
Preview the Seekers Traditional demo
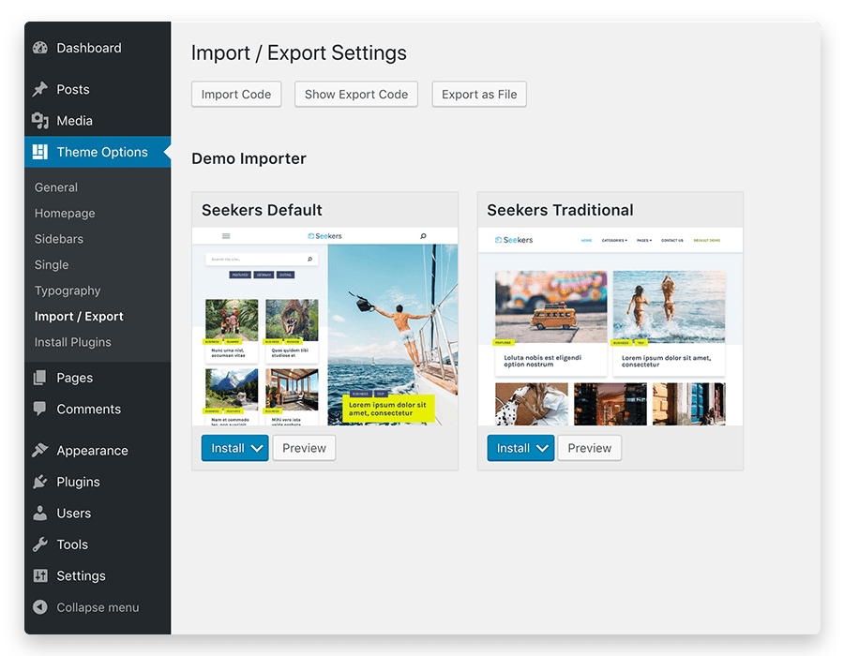coord(590,449)
